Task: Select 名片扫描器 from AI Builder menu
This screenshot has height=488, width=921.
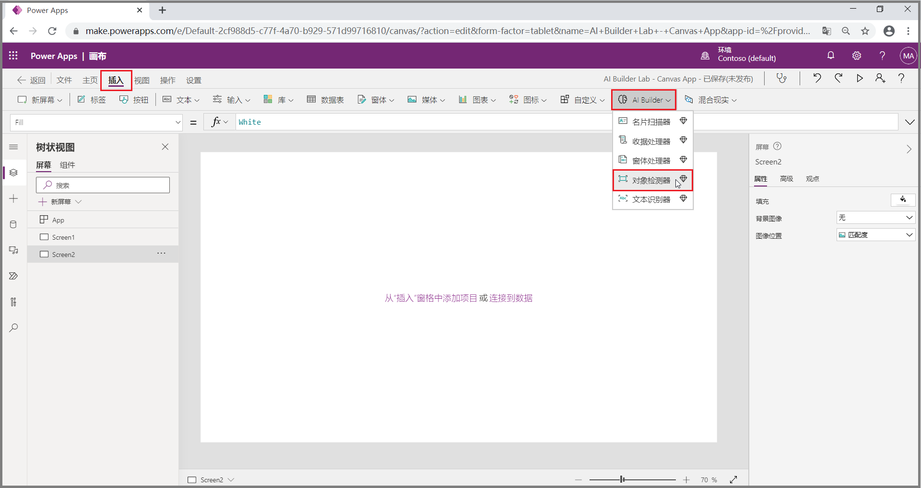Action: (x=653, y=122)
